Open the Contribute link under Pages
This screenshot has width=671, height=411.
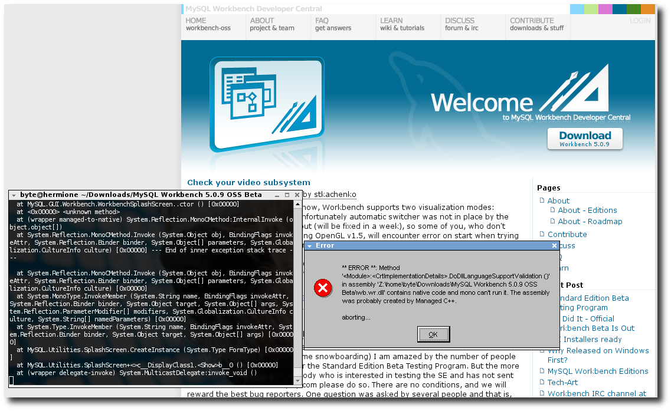click(x=567, y=234)
